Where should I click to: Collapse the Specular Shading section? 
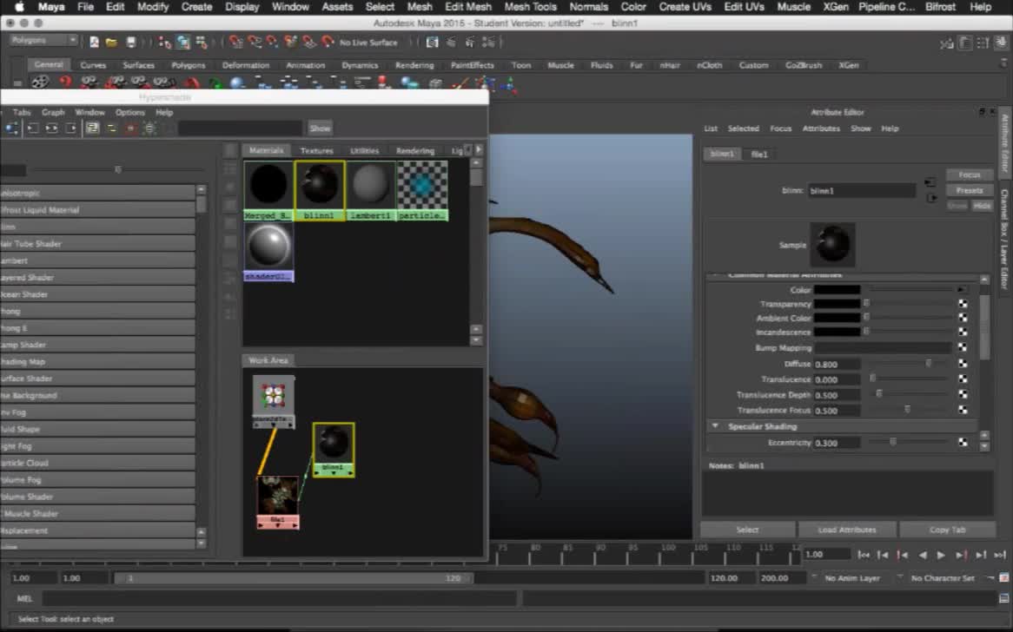pos(715,426)
